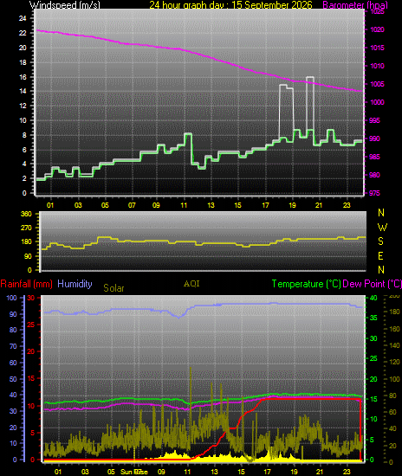Click the 1025 barometer axis value
Image resolution: width=402 pixels, height=476 pixels.
(x=377, y=11)
